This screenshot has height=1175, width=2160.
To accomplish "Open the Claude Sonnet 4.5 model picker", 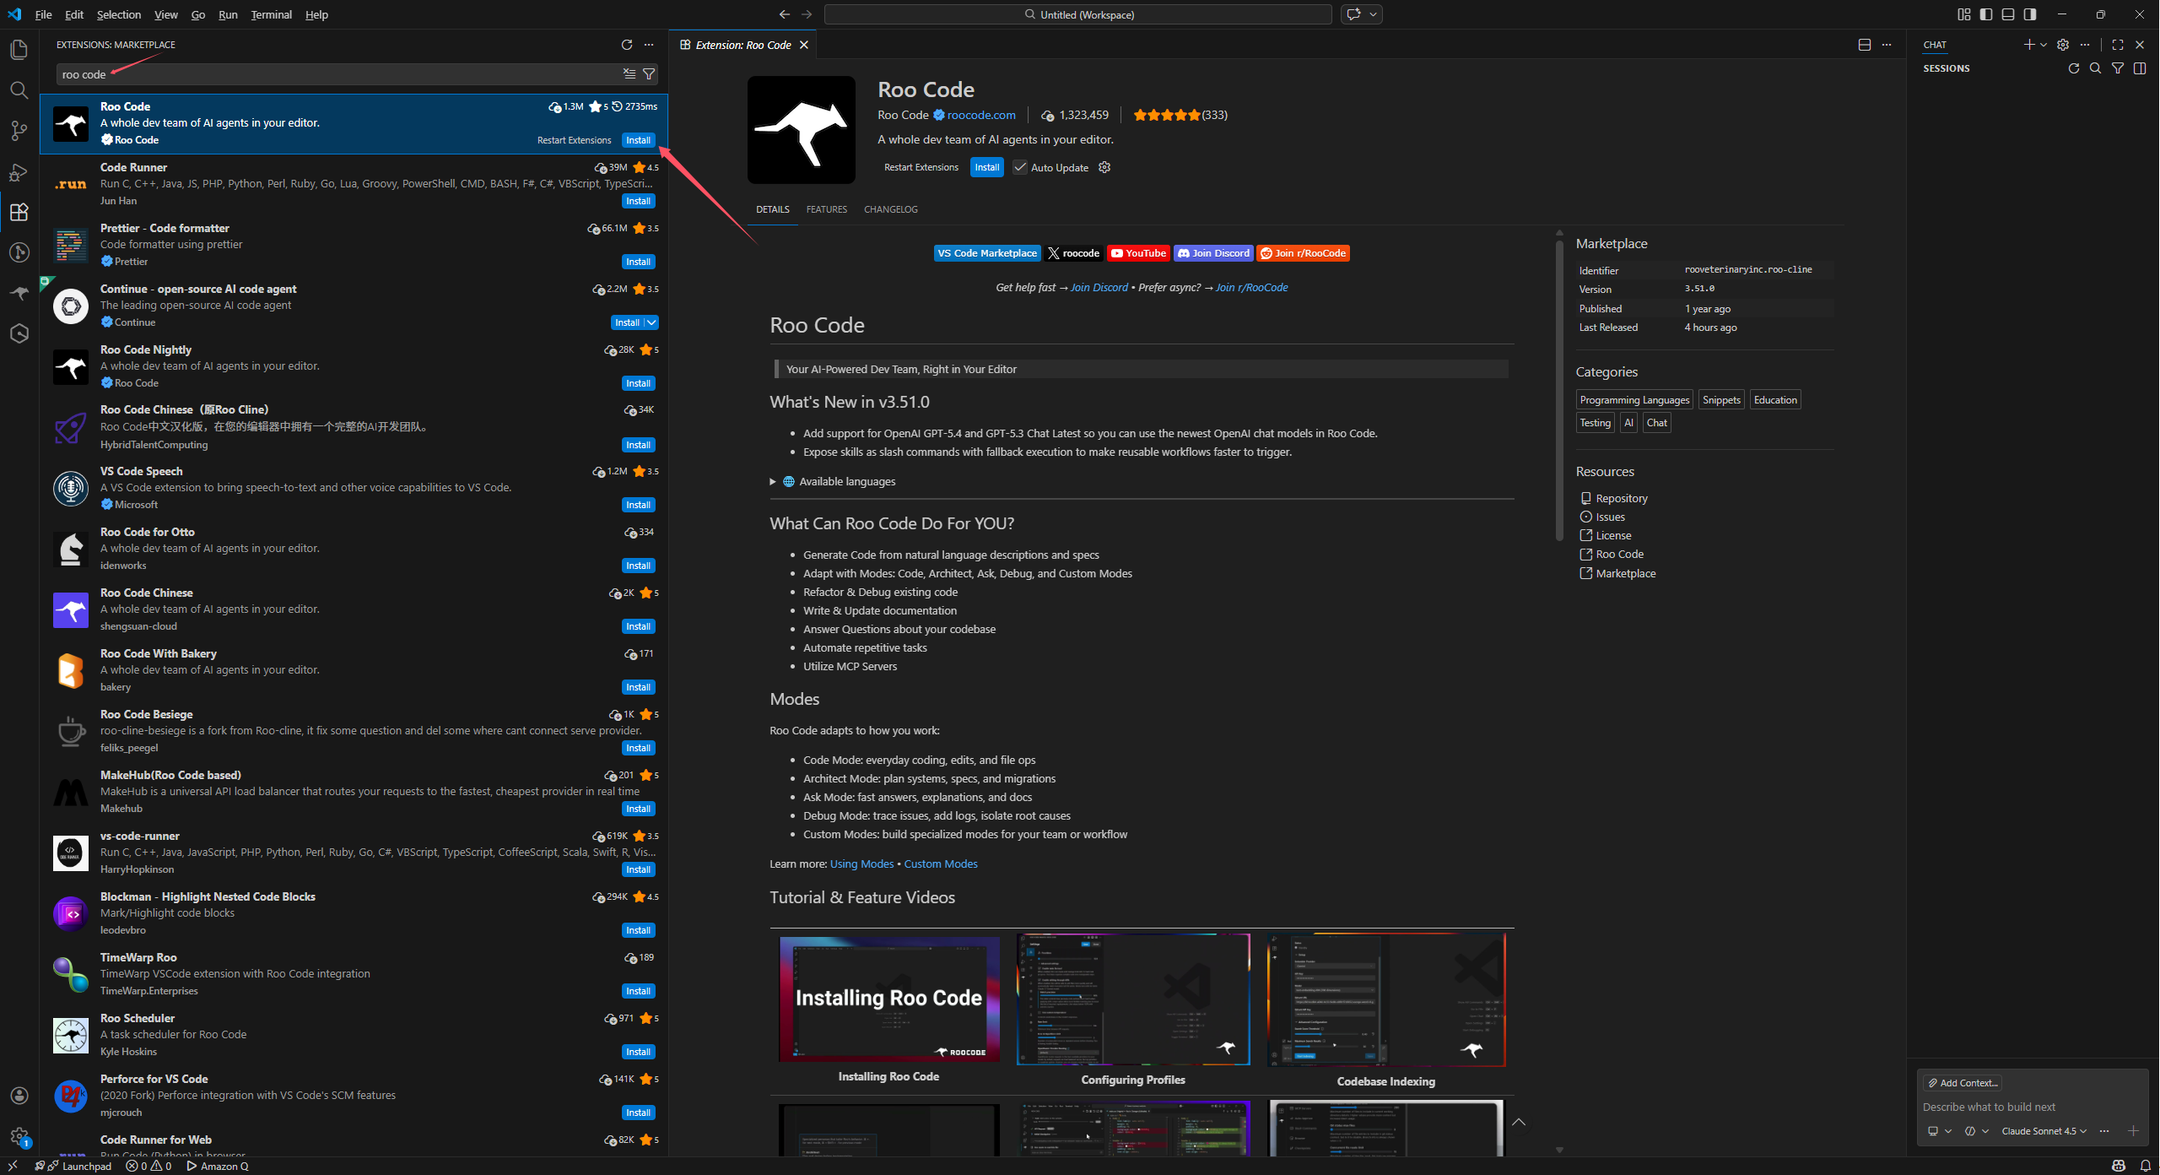I will pyautogui.click(x=2044, y=1131).
